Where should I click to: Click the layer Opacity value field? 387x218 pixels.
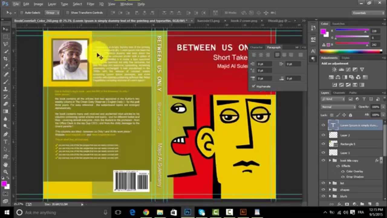pyautogui.click(x=375, y=107)
